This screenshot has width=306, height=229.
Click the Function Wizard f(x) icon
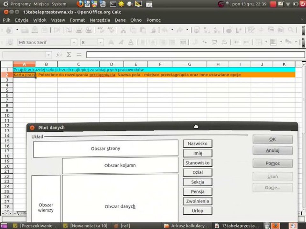pos(59,55)
